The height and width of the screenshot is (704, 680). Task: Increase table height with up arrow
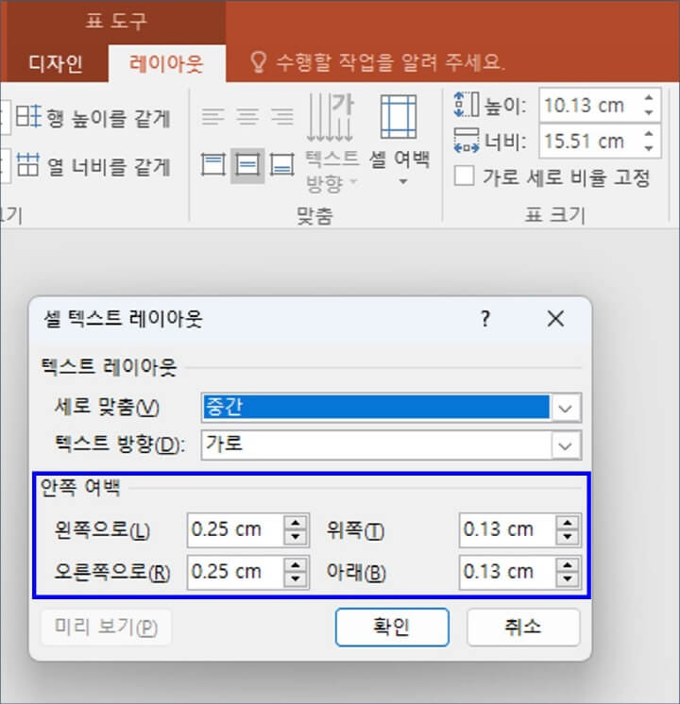coord(649,97)
